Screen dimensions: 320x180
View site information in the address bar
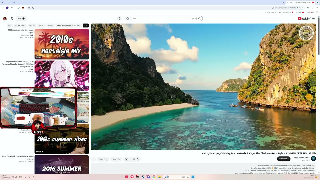click(303, 8)
